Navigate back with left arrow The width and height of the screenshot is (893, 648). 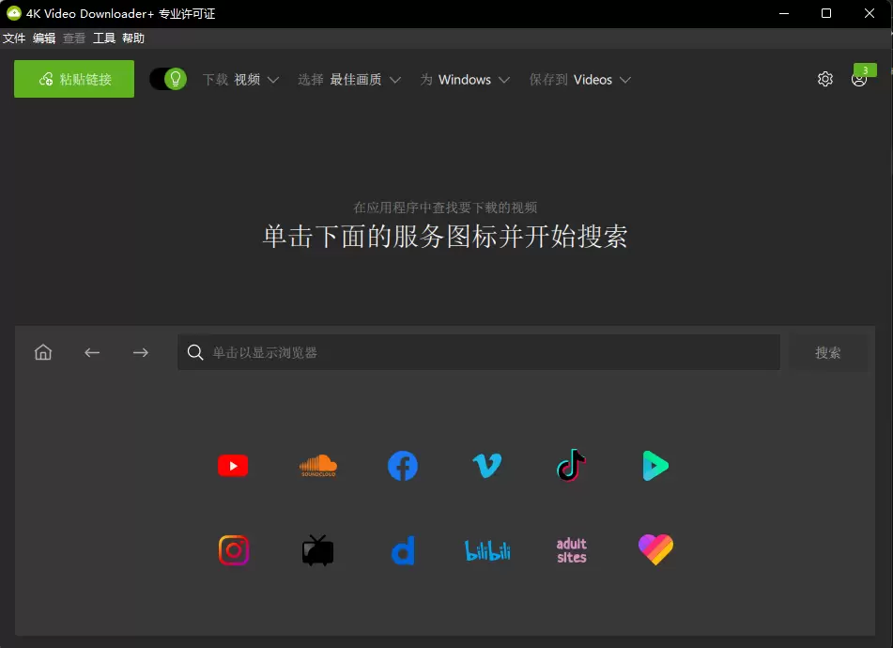click(92, 352)
